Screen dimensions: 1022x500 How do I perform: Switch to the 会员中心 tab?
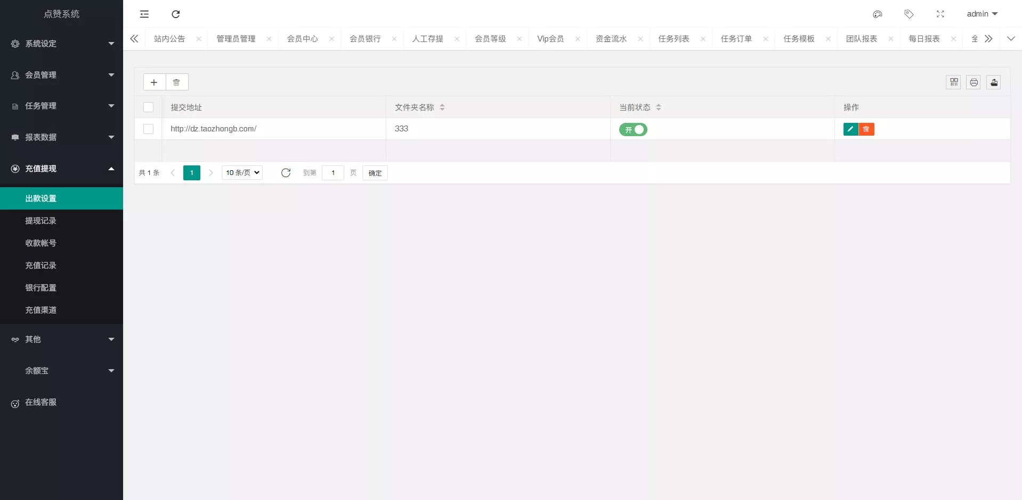[302, 39]
